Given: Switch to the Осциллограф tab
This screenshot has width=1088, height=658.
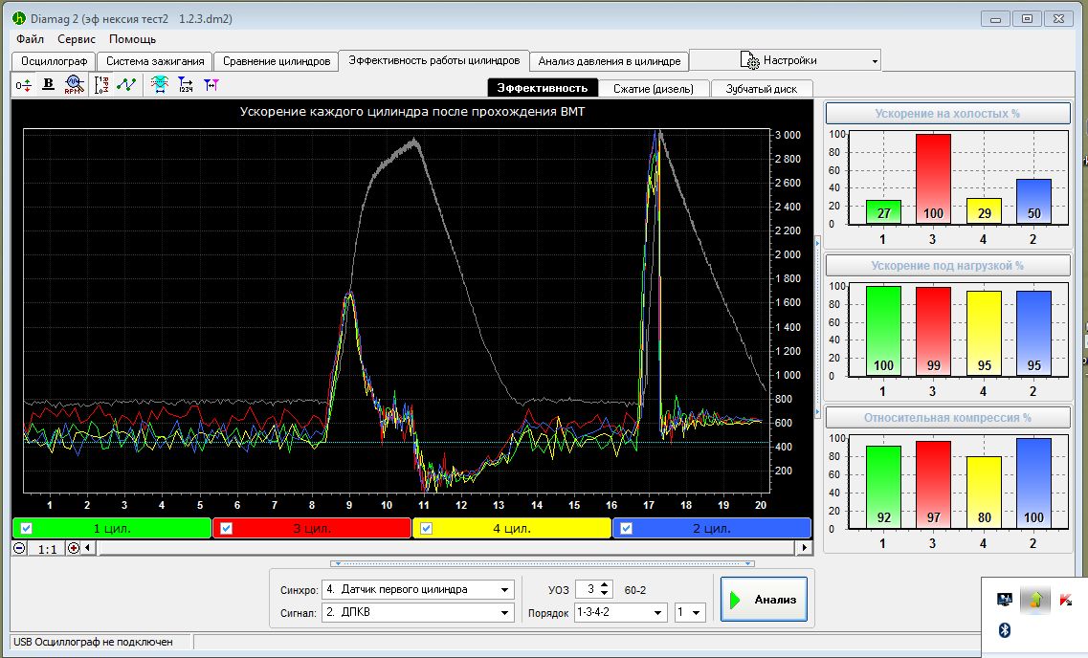Looking at the screenshot, I should (55, 61).
